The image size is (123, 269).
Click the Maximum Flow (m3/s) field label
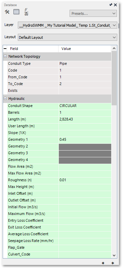[27, 214]
